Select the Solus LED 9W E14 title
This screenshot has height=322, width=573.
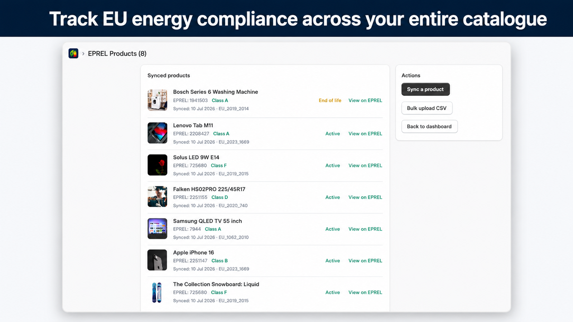[x=196, y=157]
